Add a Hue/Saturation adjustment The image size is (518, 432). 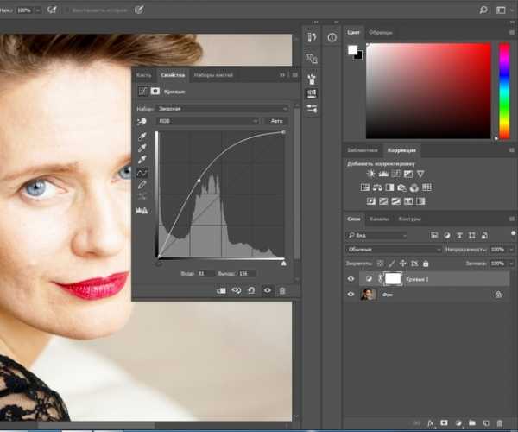(364, 187)
